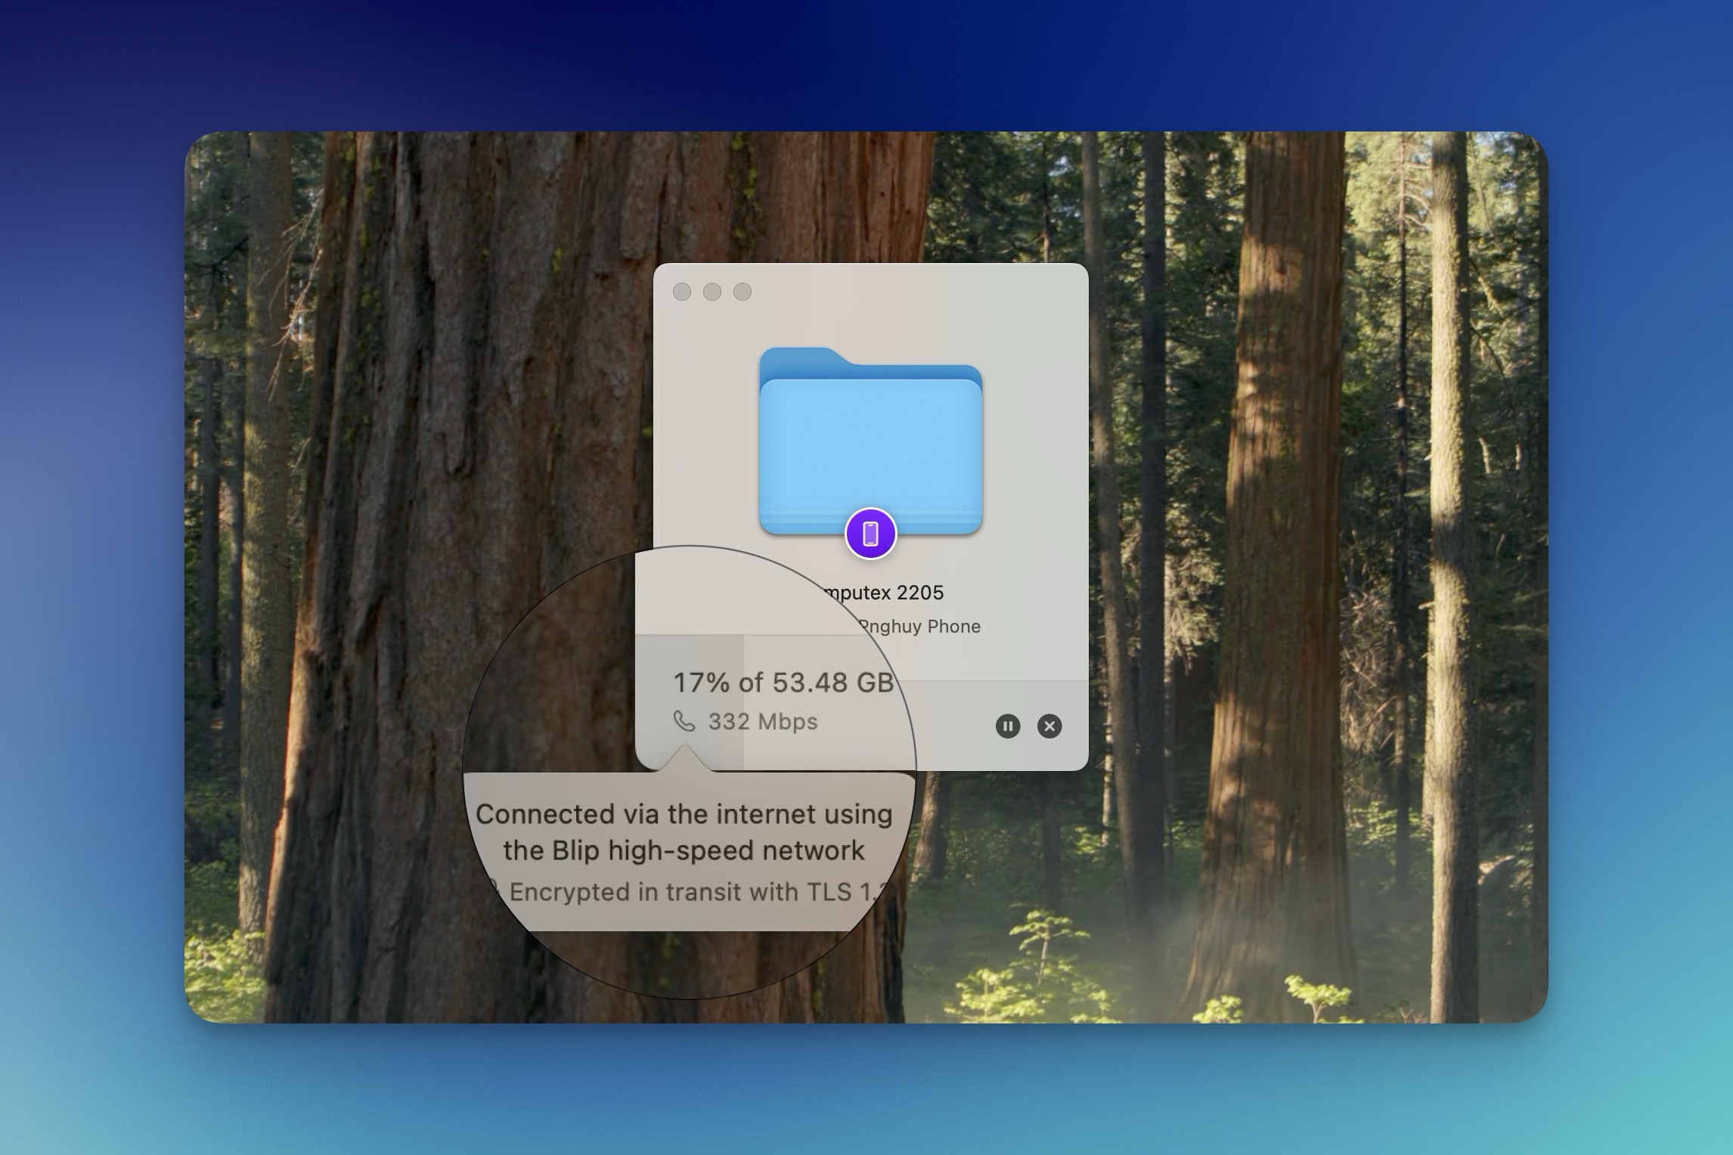Click the handset icon beside 332 Mbps
This screenshot has width=1733, height=1155.
point(684,722)
